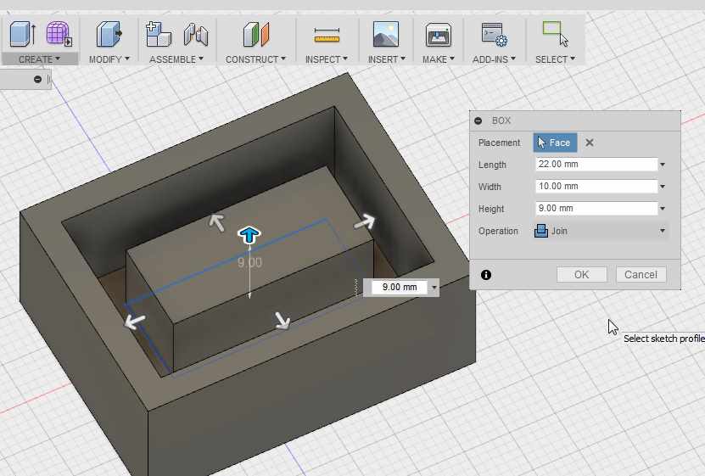
Task: Click the blue height manipulator arrow
Action: pyautogui.click(x=249, y=235)
